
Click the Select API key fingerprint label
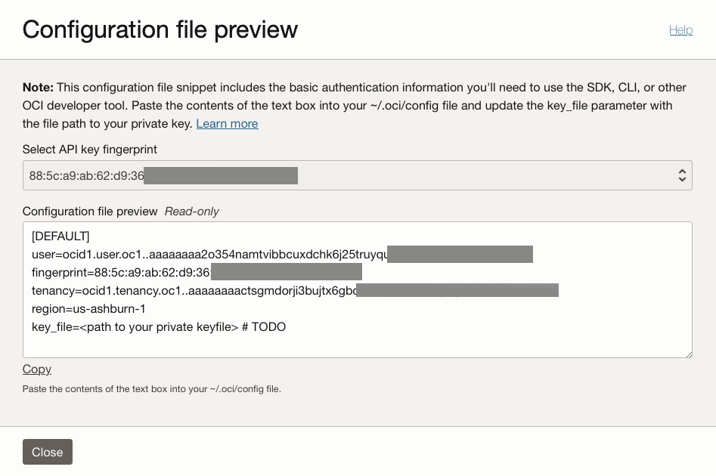click(89, 150)
